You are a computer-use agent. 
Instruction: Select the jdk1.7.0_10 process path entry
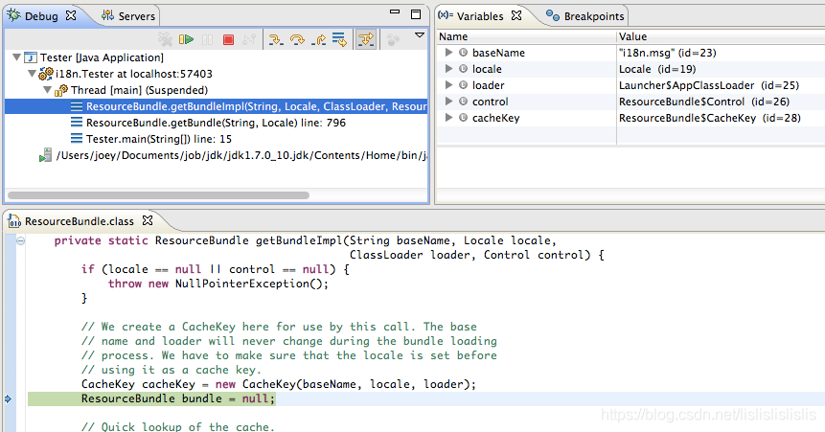(x=241, y=155)
